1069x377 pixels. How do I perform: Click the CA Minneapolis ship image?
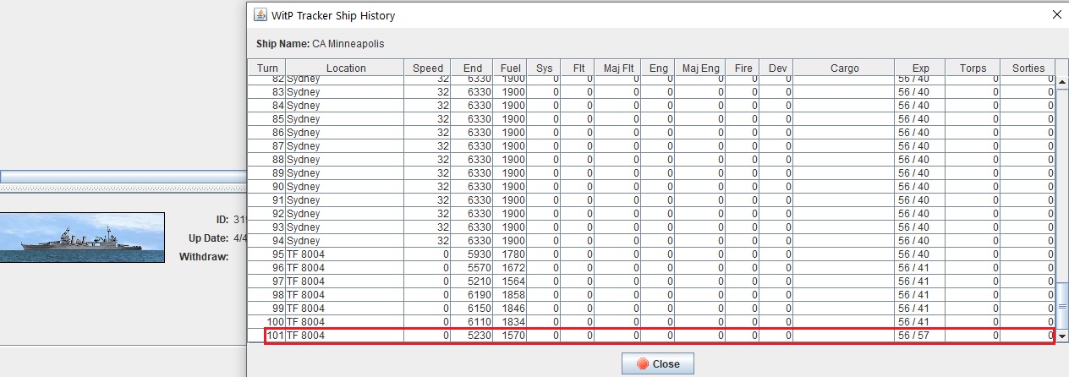(82, 237)
